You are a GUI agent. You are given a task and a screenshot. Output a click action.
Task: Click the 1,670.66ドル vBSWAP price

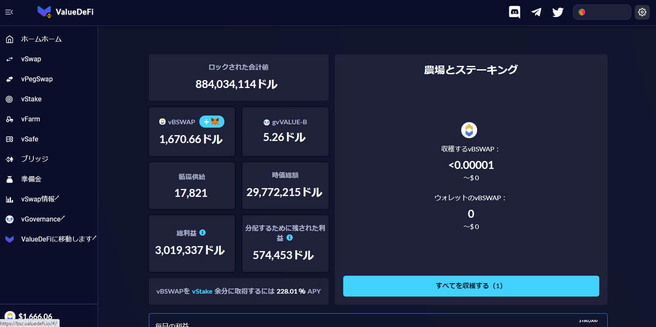click(191, 139)
